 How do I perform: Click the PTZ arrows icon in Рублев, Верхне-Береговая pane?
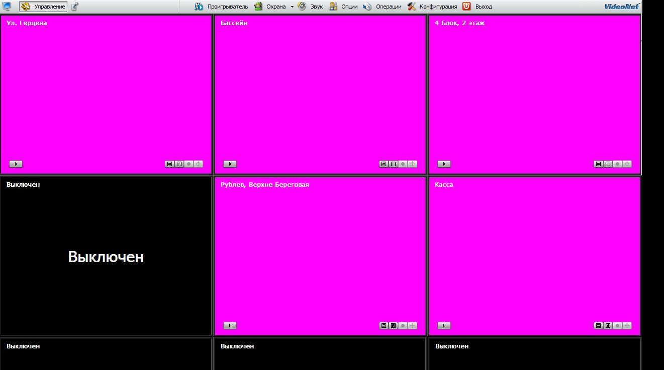click(x=413, y=325)
